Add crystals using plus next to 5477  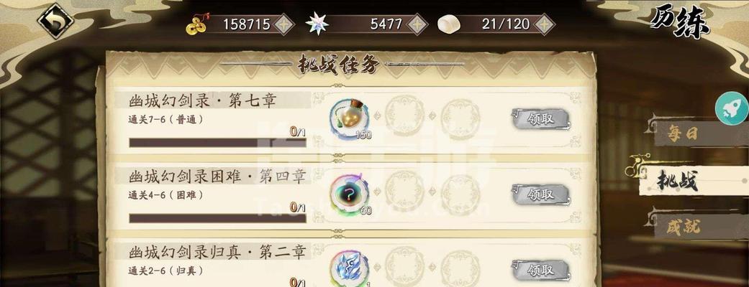417,24
